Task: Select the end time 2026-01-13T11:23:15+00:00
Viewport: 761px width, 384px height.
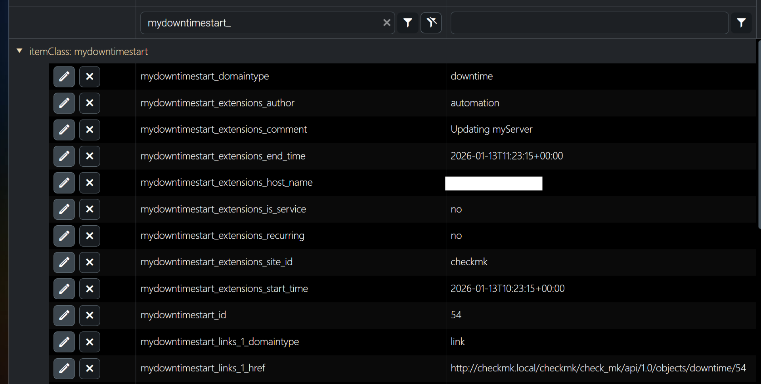Action: tap(507, 156)
